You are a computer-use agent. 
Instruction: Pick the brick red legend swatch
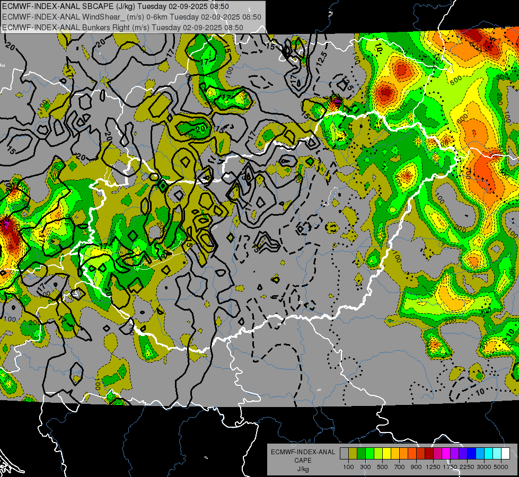coord(421,454)
